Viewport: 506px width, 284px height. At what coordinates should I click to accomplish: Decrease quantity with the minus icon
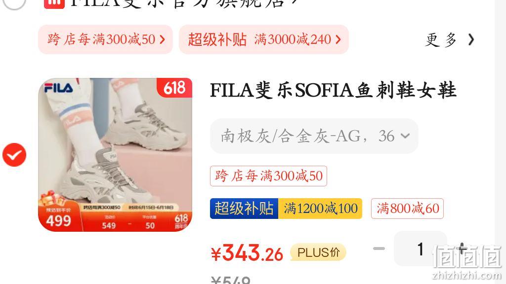pos(379,248)
